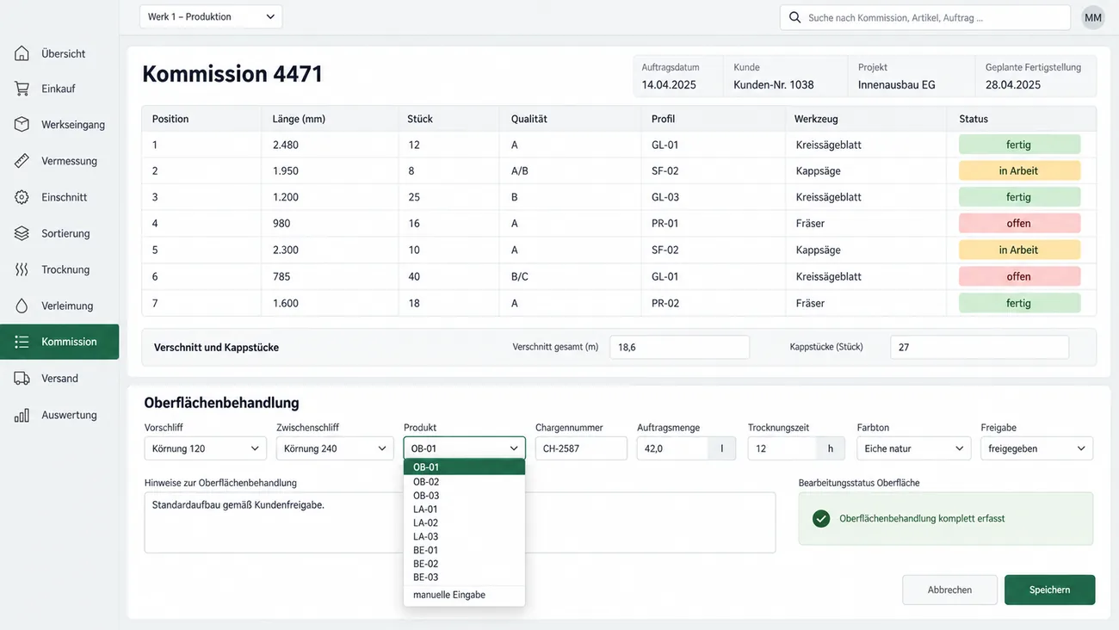Click the Einkauf shopping cart icon
This screenshot has height=630, width=1119.
coord(22,89)
